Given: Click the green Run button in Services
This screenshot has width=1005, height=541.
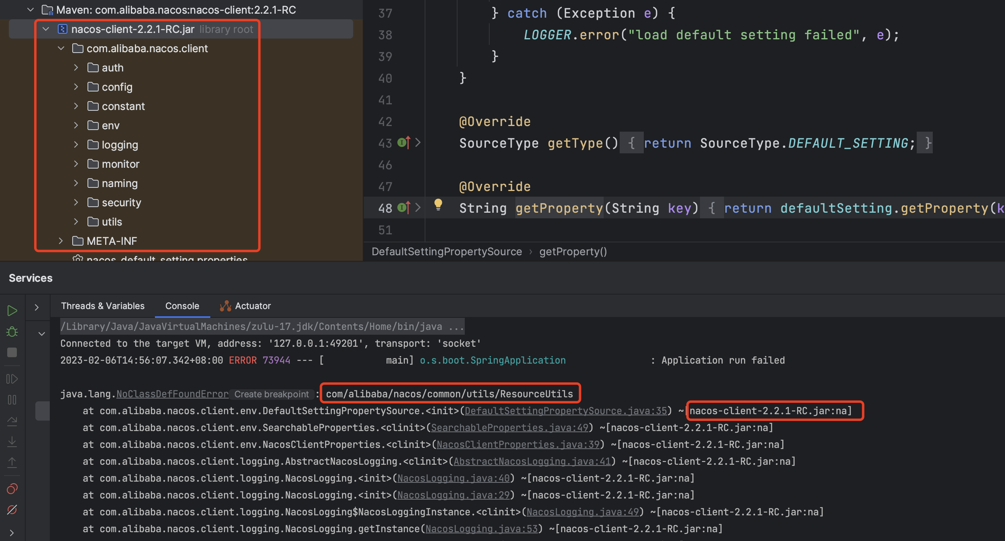Looking at the screenshot, I should click(x=12, y=311).
